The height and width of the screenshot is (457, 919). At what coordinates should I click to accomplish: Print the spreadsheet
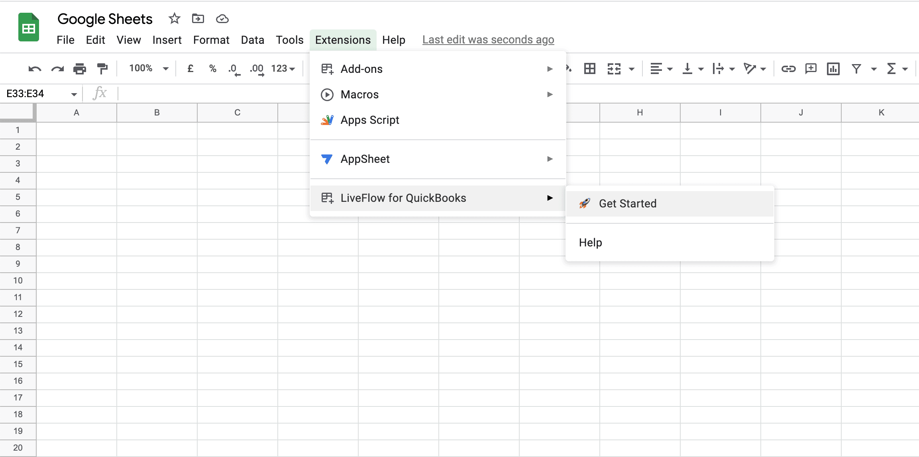coord(80,69)
